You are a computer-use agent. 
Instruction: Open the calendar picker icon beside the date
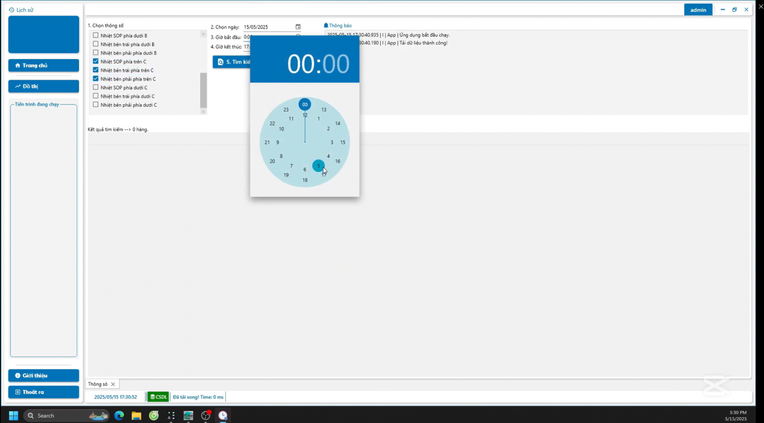click(x=298, y=27)
